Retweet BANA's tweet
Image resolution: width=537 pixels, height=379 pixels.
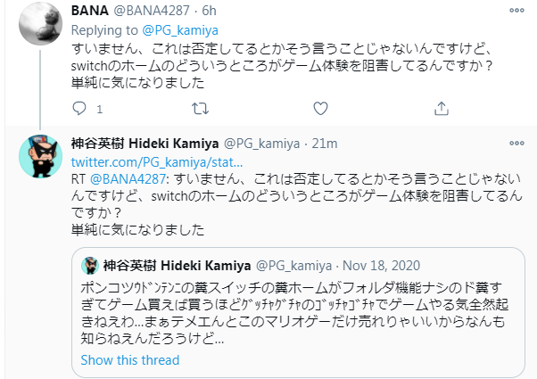pos(200,109)
